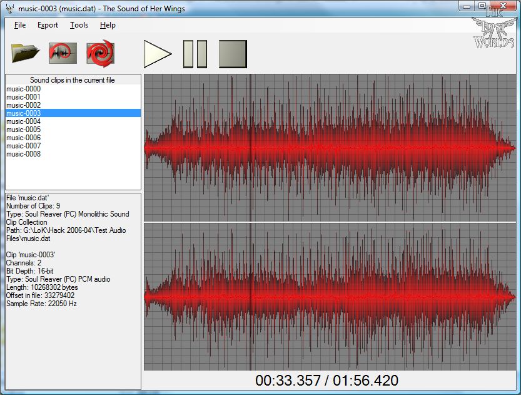Open the File menu
521x395 pixels.
point(20,25)
